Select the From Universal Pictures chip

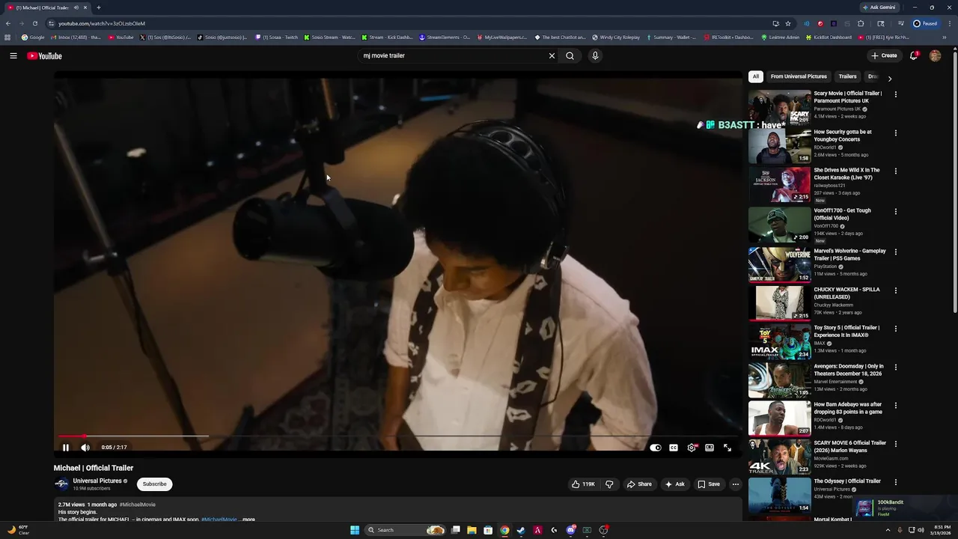click(x=799, y=76)
